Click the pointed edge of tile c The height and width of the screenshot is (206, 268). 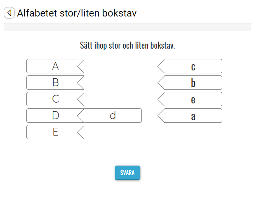(x=161, y=66)
